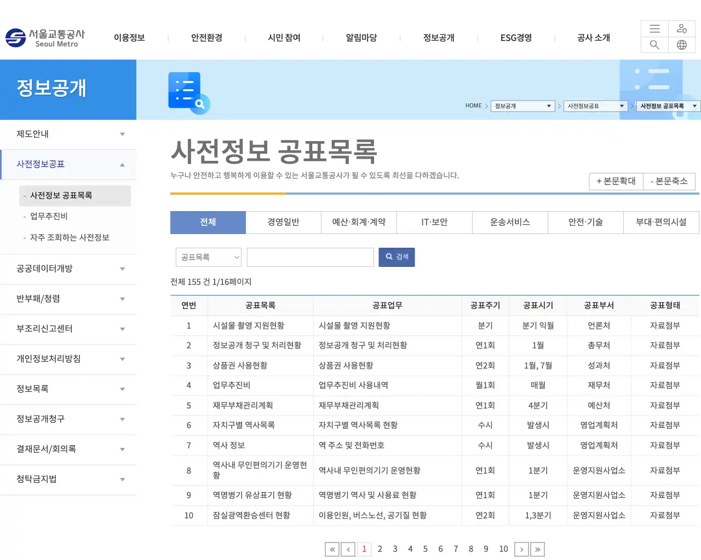Click 역명병기 유상표기 현황 entry
This screenshot has height=560, width=701.
[x=252, y=495]
